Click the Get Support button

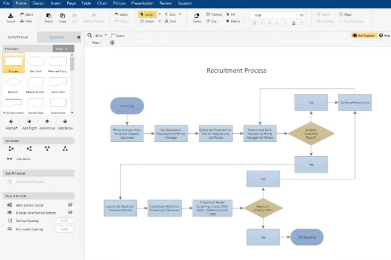(364, 36)
